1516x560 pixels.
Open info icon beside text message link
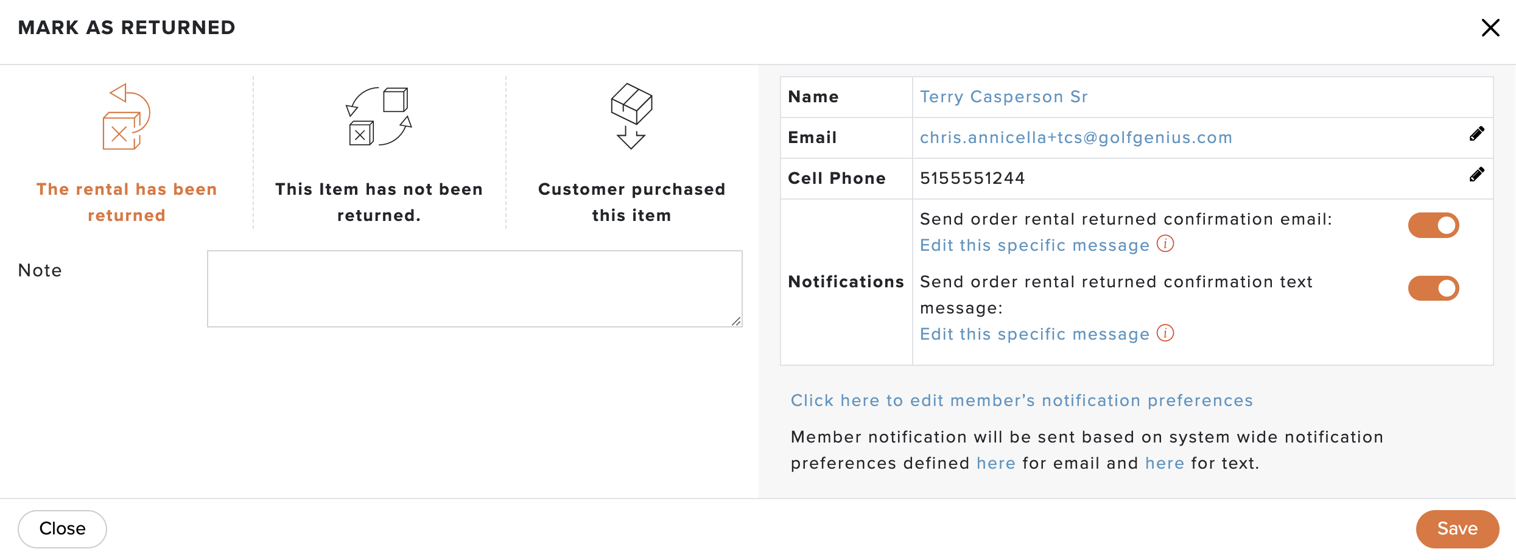click(1165, 334)
